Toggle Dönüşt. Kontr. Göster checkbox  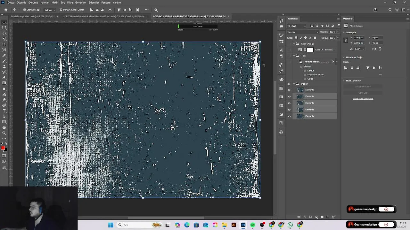click(61, 10)
